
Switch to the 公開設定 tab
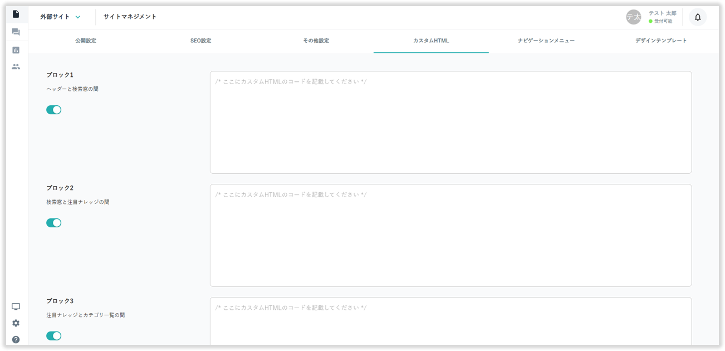(86, 41)
